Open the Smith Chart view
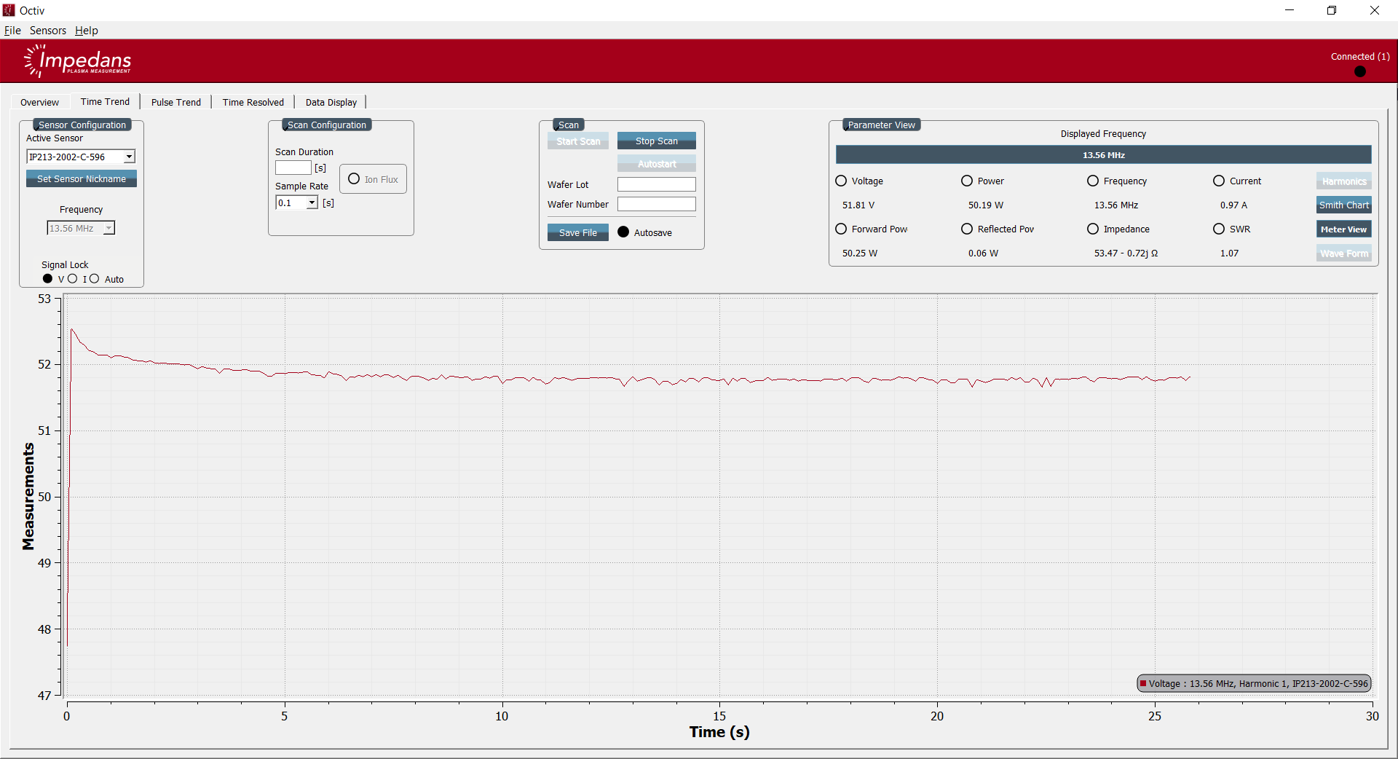 [x=1343, y=205]
